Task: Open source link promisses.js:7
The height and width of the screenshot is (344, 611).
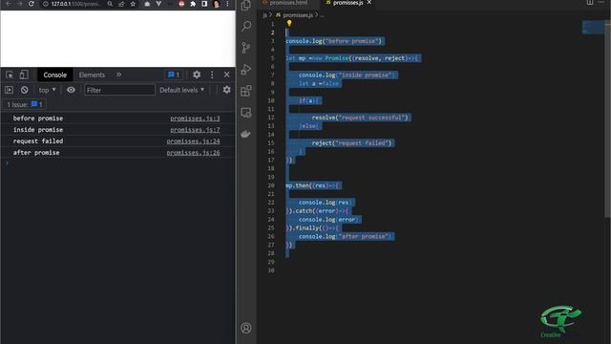Action: [x=195, y=130]
